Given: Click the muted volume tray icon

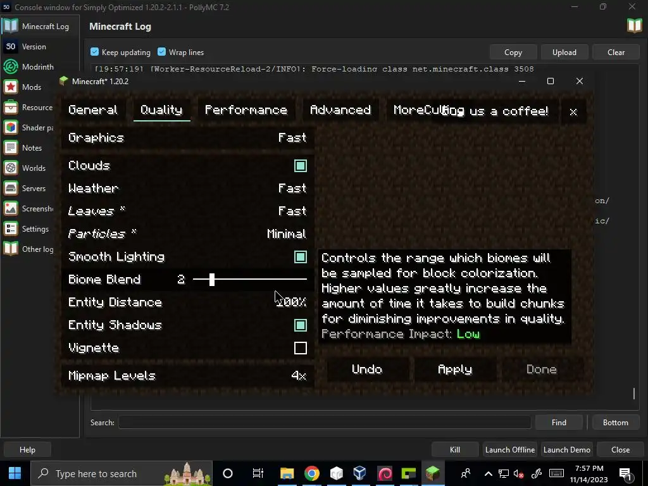Looking at the screenshot, I should 519,473.
